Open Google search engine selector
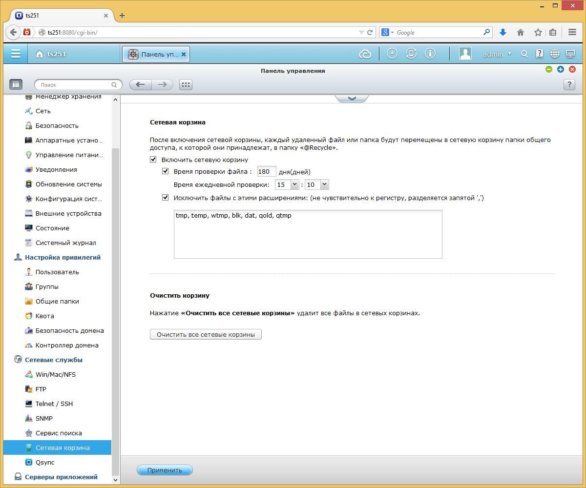Viewport: 586px width, 488px height. (x=387, y=32)
